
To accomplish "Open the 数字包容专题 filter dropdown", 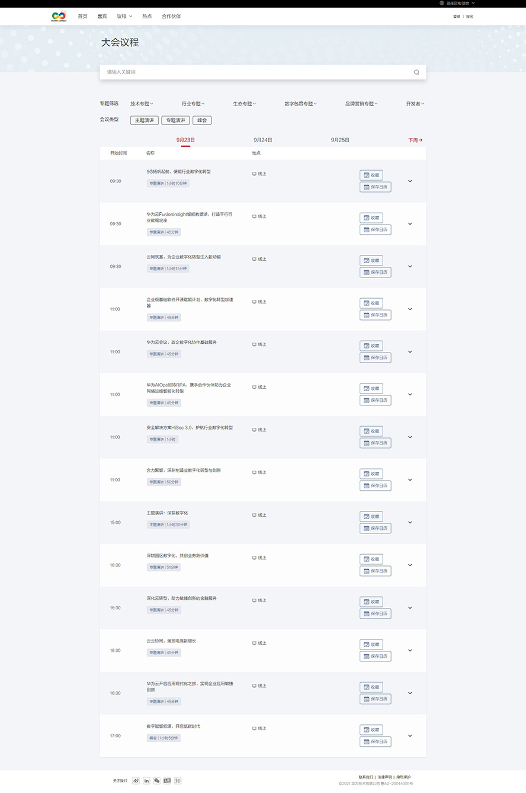I will (300, 104).
